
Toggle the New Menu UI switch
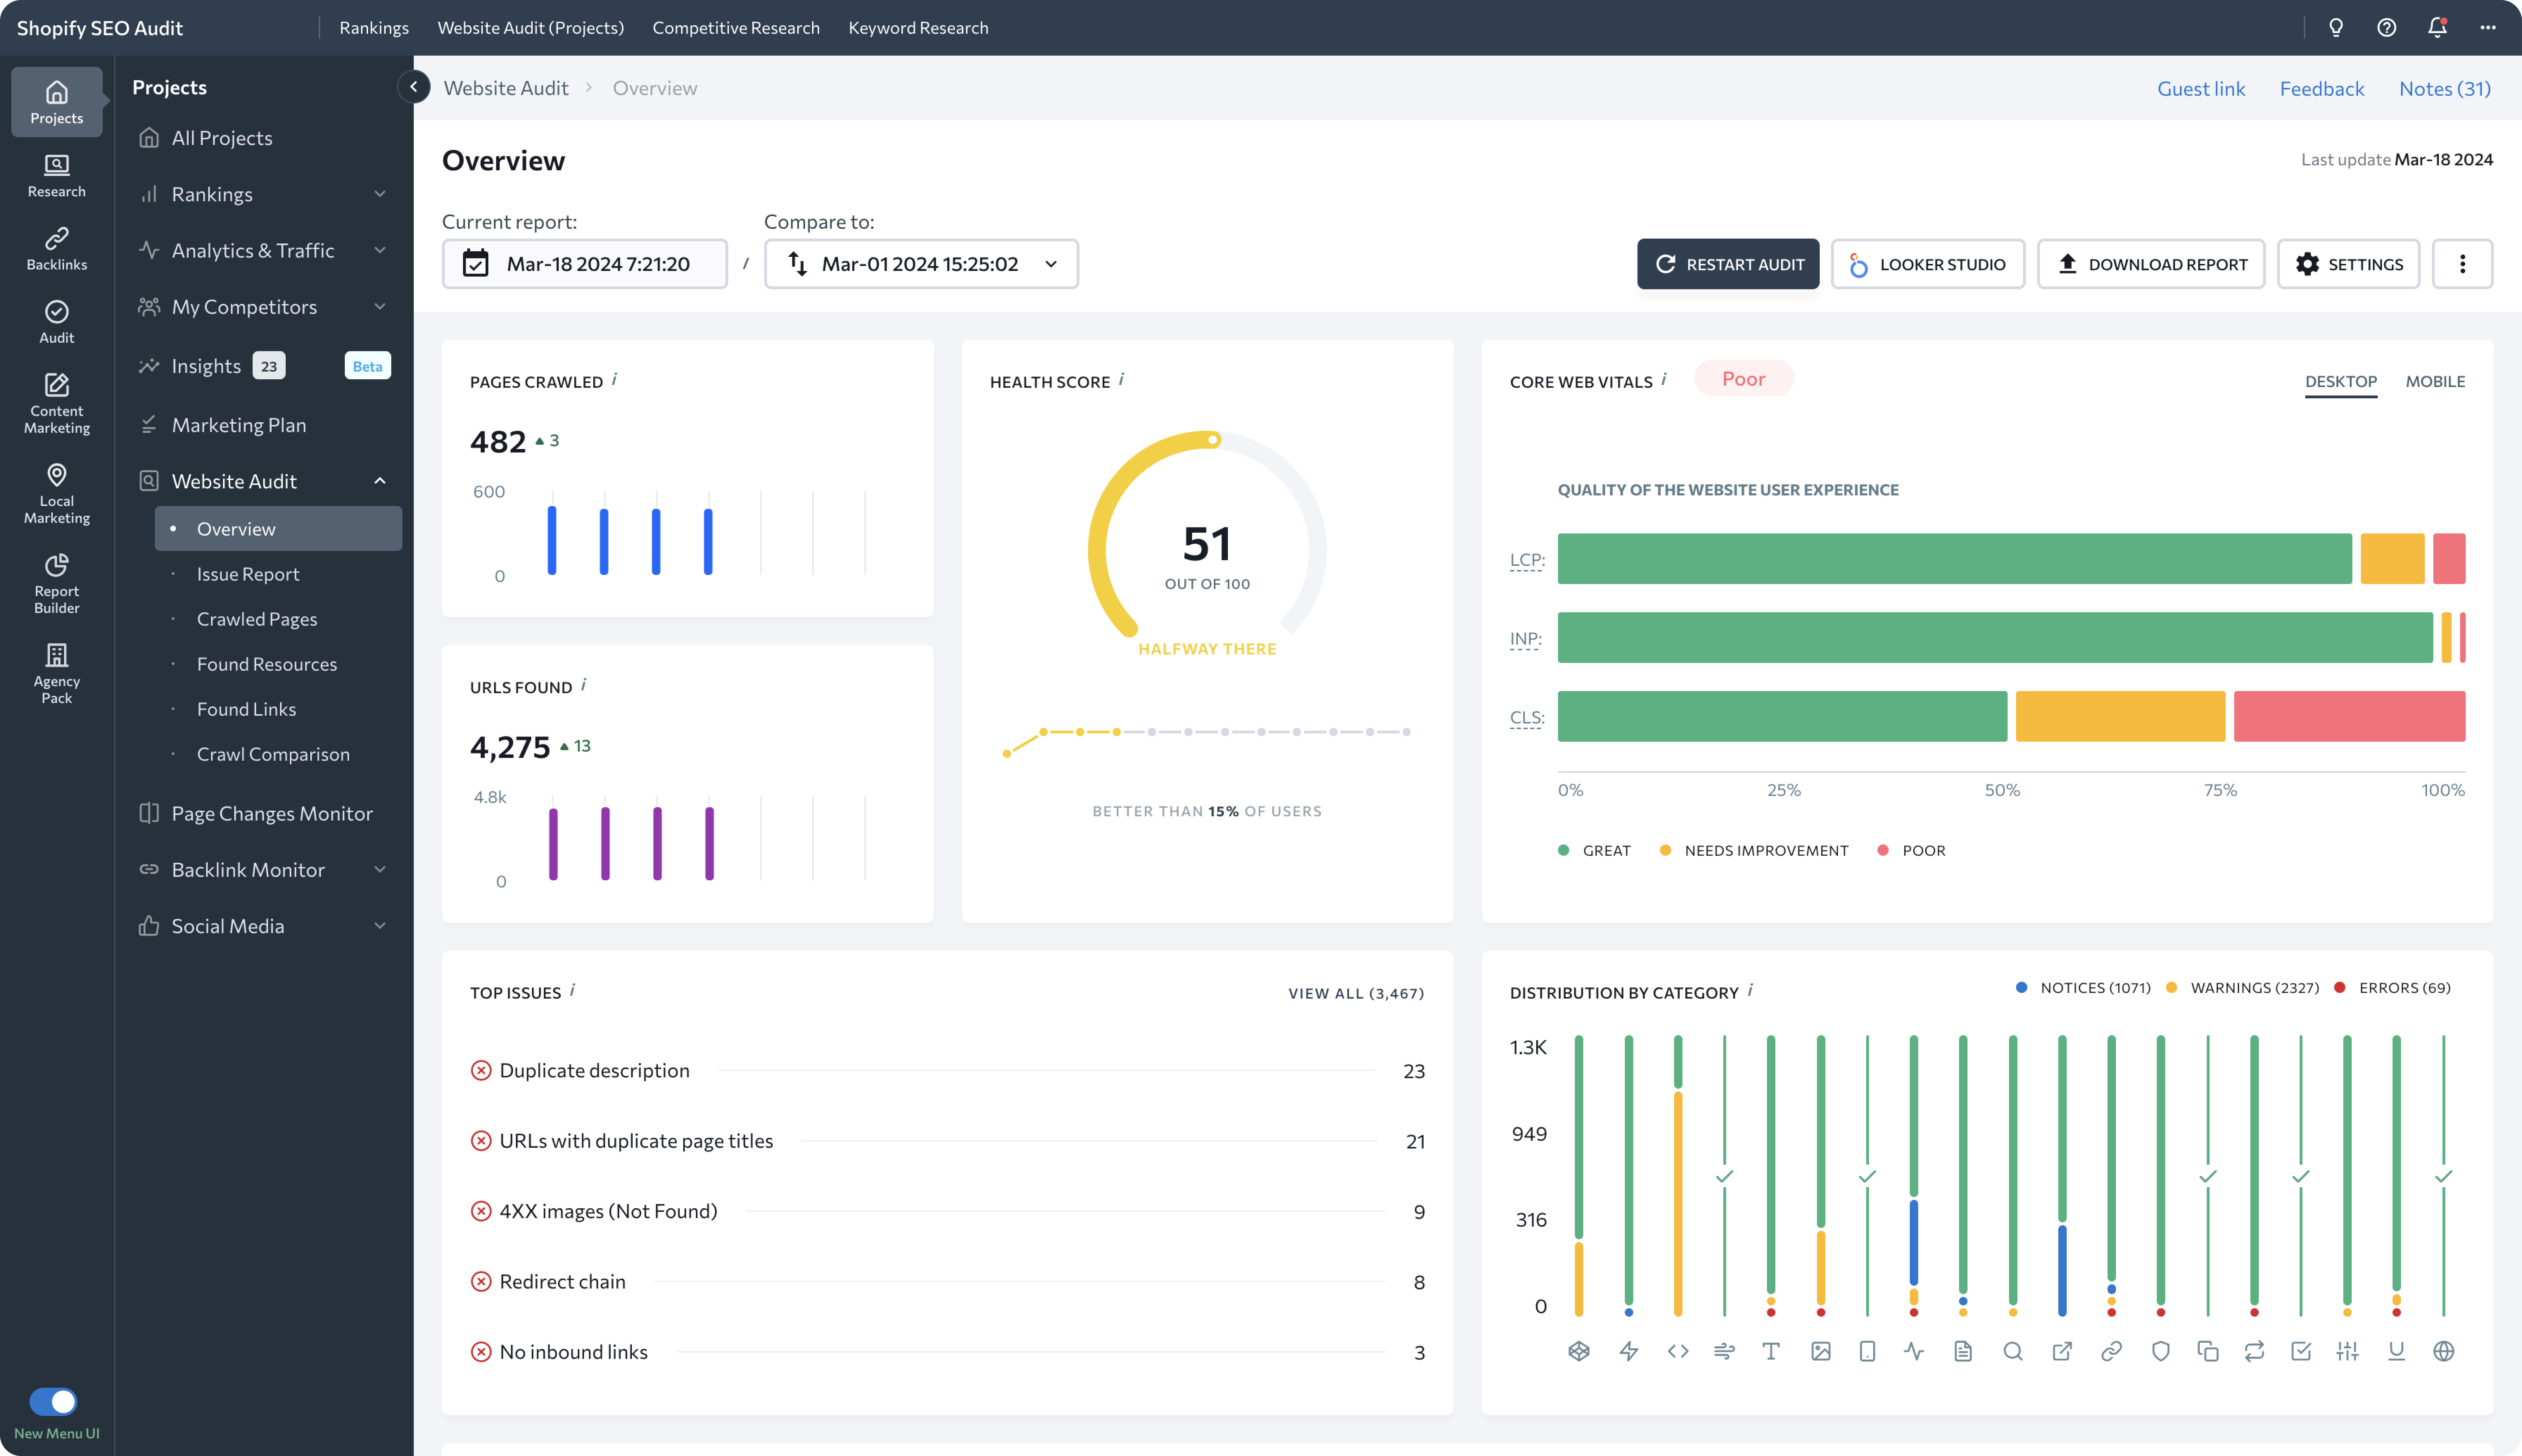(x=53, y=1401)
